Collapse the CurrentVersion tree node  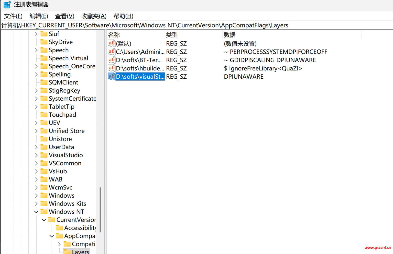click(x=44, y=220)
